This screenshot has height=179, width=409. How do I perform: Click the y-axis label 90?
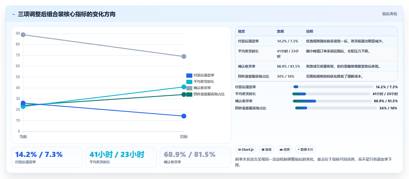(18, 34)
